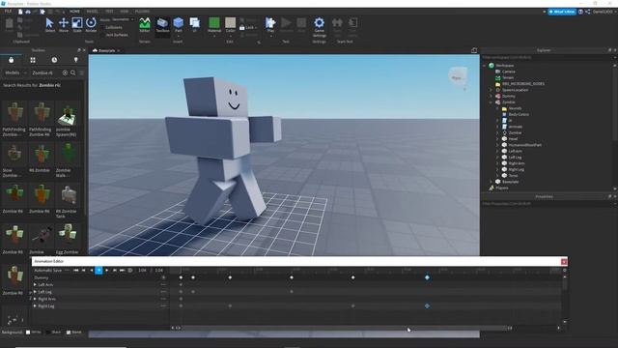Jump to last frame in Animation Editor
The width and height of the screenshot is (618, 348).
click(123, 271)
